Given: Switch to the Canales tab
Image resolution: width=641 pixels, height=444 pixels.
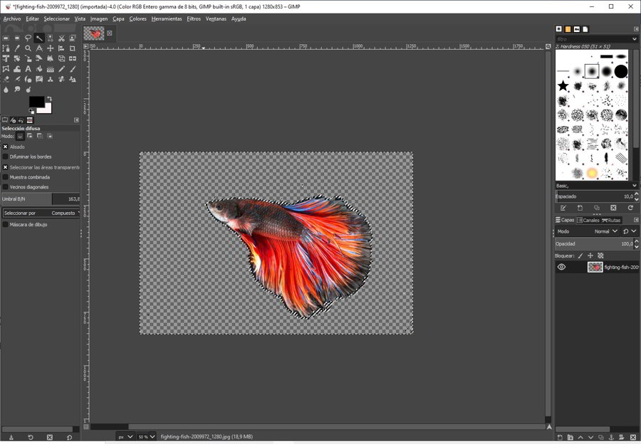Looking at the screenshot, I should click(x=588, y=220).
